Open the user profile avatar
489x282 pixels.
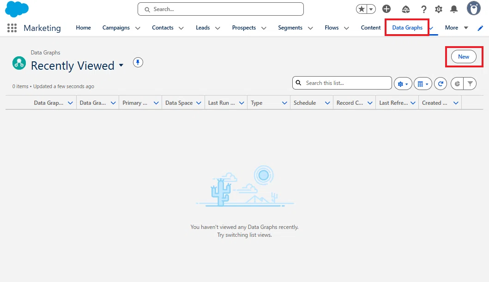click(x=473, y=8)
